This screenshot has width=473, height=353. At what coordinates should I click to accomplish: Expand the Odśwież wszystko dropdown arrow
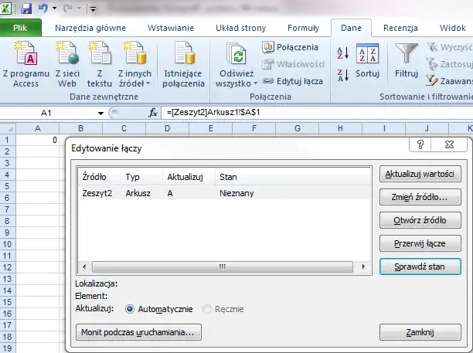254,83
